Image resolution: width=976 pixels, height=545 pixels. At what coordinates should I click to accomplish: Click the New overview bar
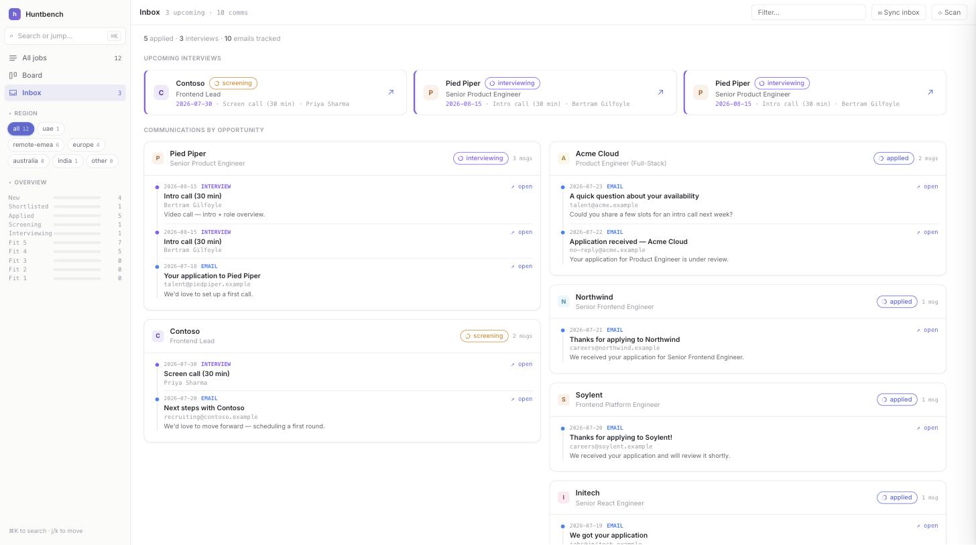(77, 198)
